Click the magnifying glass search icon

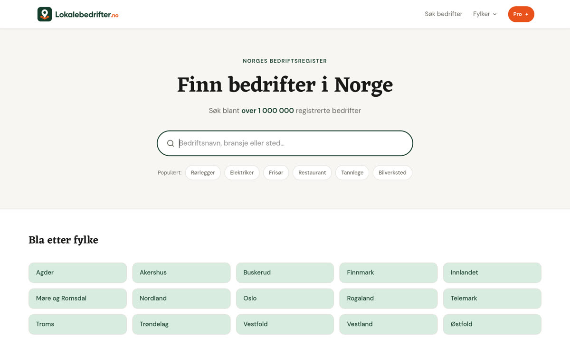tap(171, 143)
